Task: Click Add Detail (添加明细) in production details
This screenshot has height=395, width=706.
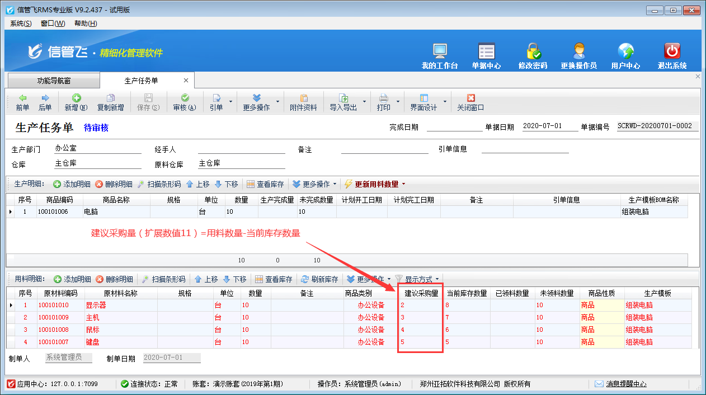Action: [x=72, y=184]
